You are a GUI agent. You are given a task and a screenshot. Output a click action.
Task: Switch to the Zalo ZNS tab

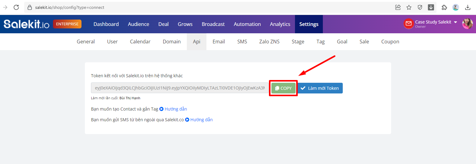tap(269, 42)
